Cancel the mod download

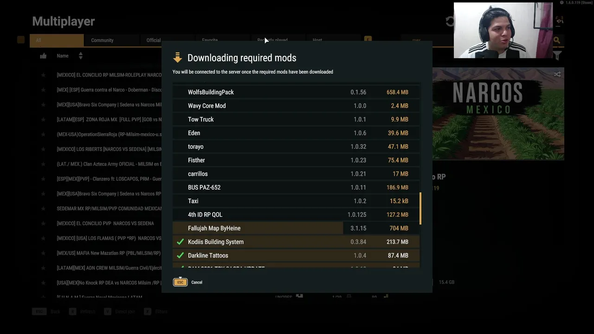tap(197, 282)
